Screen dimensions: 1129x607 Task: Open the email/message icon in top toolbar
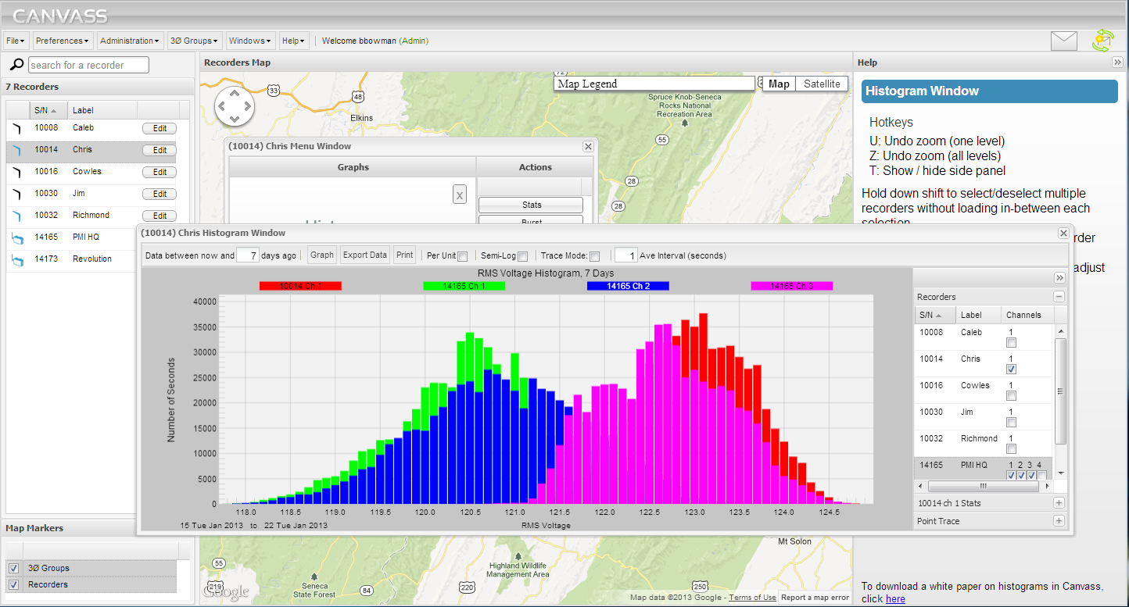point(1064,40)
